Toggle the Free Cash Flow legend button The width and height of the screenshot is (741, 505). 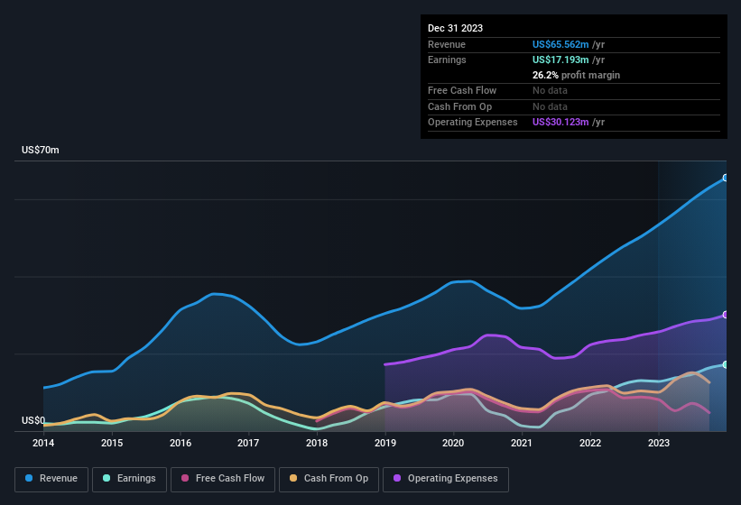pyautogui.click(x=223, y=479)
